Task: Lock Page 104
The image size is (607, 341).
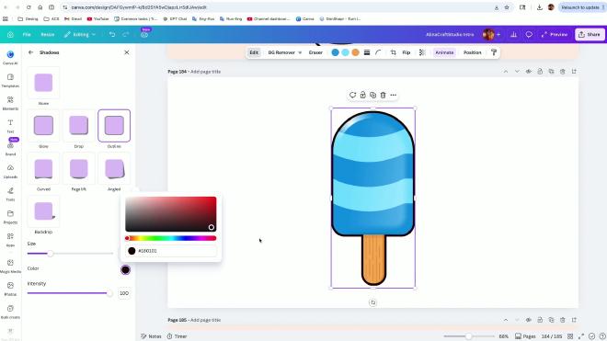Action: tap(540, 72)
